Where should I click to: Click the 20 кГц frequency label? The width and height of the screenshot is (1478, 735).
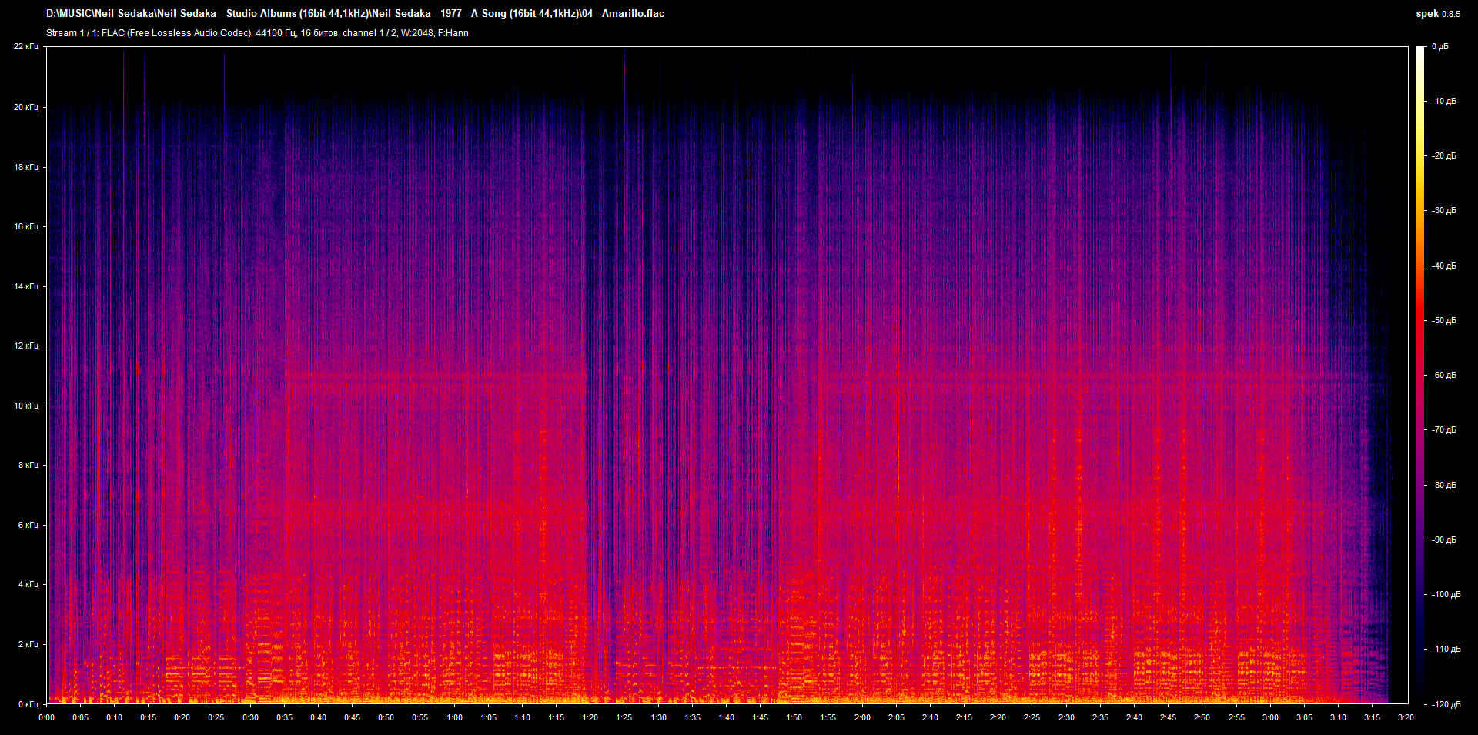pos(26,107)
